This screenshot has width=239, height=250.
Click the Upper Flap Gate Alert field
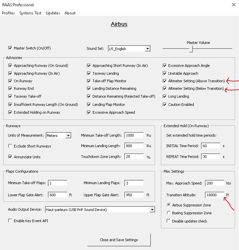click(134, 195)
